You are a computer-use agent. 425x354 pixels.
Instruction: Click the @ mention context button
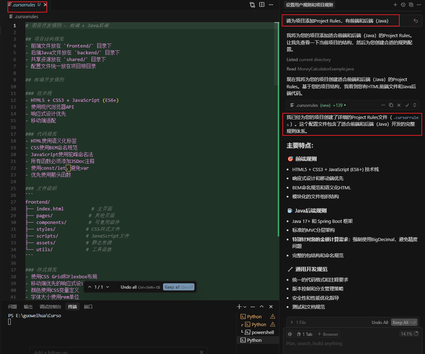pos(290,334)
